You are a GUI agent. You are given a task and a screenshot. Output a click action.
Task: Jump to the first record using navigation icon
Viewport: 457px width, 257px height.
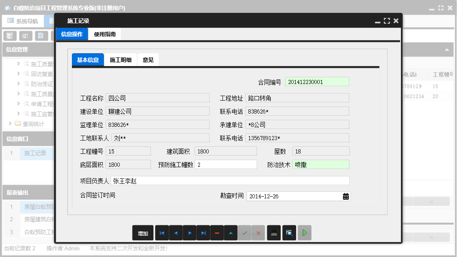(162, 233)
